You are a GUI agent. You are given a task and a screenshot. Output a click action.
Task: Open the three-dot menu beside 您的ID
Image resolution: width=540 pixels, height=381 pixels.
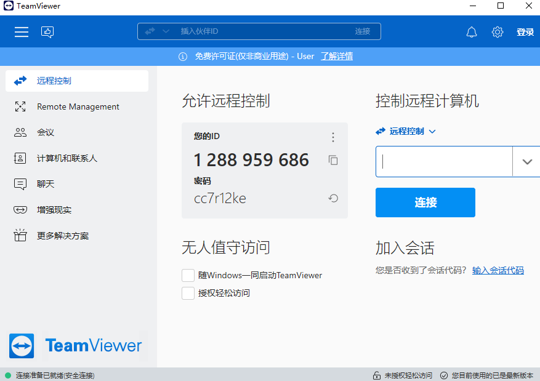pos(333,137)
